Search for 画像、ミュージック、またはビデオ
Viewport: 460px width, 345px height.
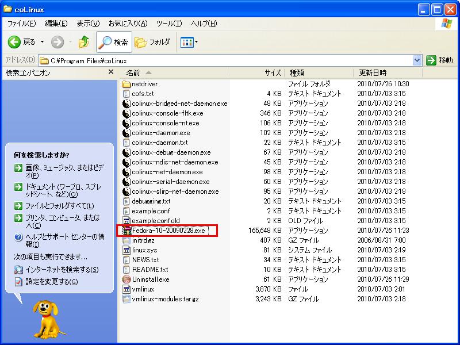pos(64,171)
